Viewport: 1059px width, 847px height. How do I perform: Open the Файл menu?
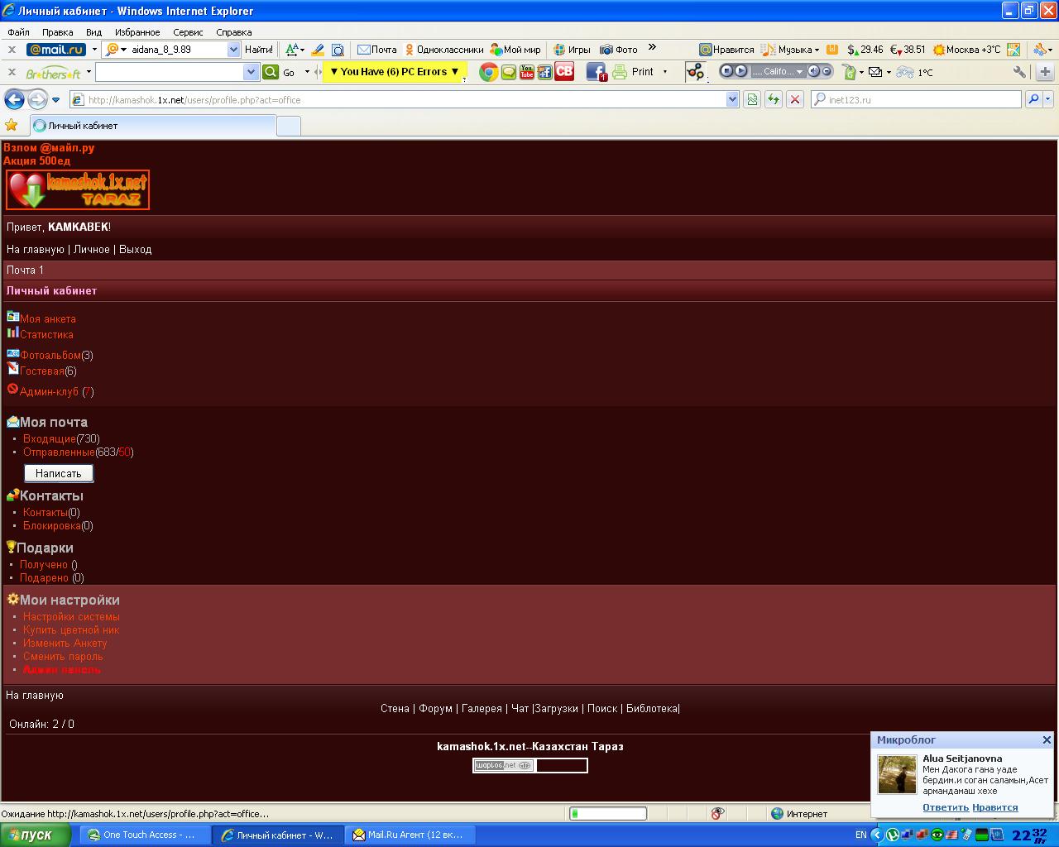(18, 32)
